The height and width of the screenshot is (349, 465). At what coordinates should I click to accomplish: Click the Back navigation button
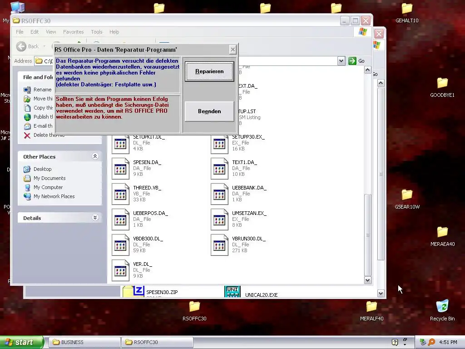pyautogui.click(x=28, y=46)
